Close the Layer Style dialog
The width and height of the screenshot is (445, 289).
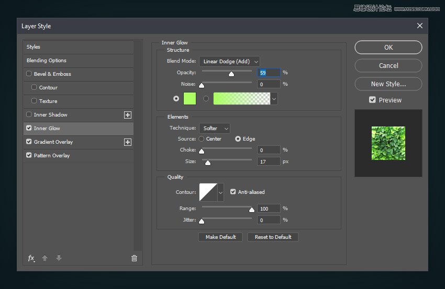click(419, 26)
